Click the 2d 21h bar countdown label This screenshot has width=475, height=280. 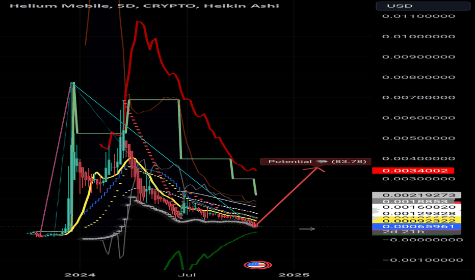[416, 232]
